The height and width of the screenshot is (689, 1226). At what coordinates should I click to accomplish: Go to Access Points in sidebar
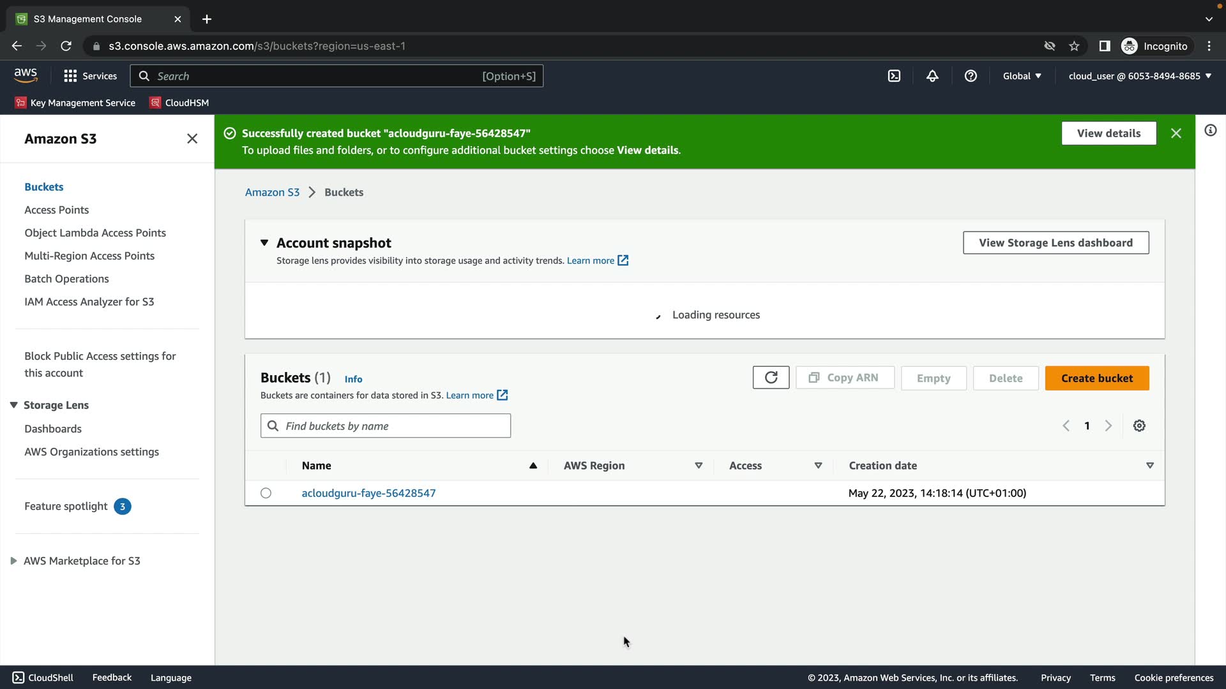click(56, 210)
